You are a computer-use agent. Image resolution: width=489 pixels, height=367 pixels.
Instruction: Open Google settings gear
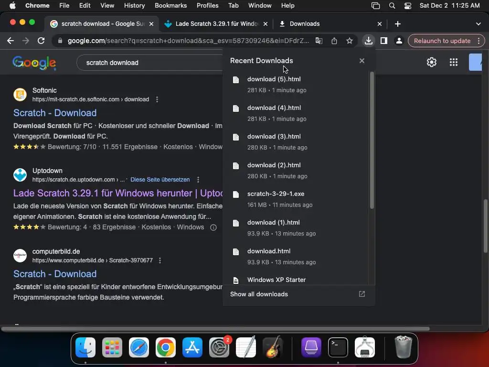(432, 62)
